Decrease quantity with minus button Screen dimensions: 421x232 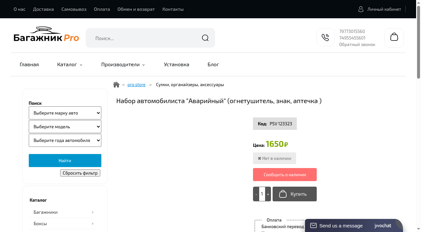pos(256,194)
